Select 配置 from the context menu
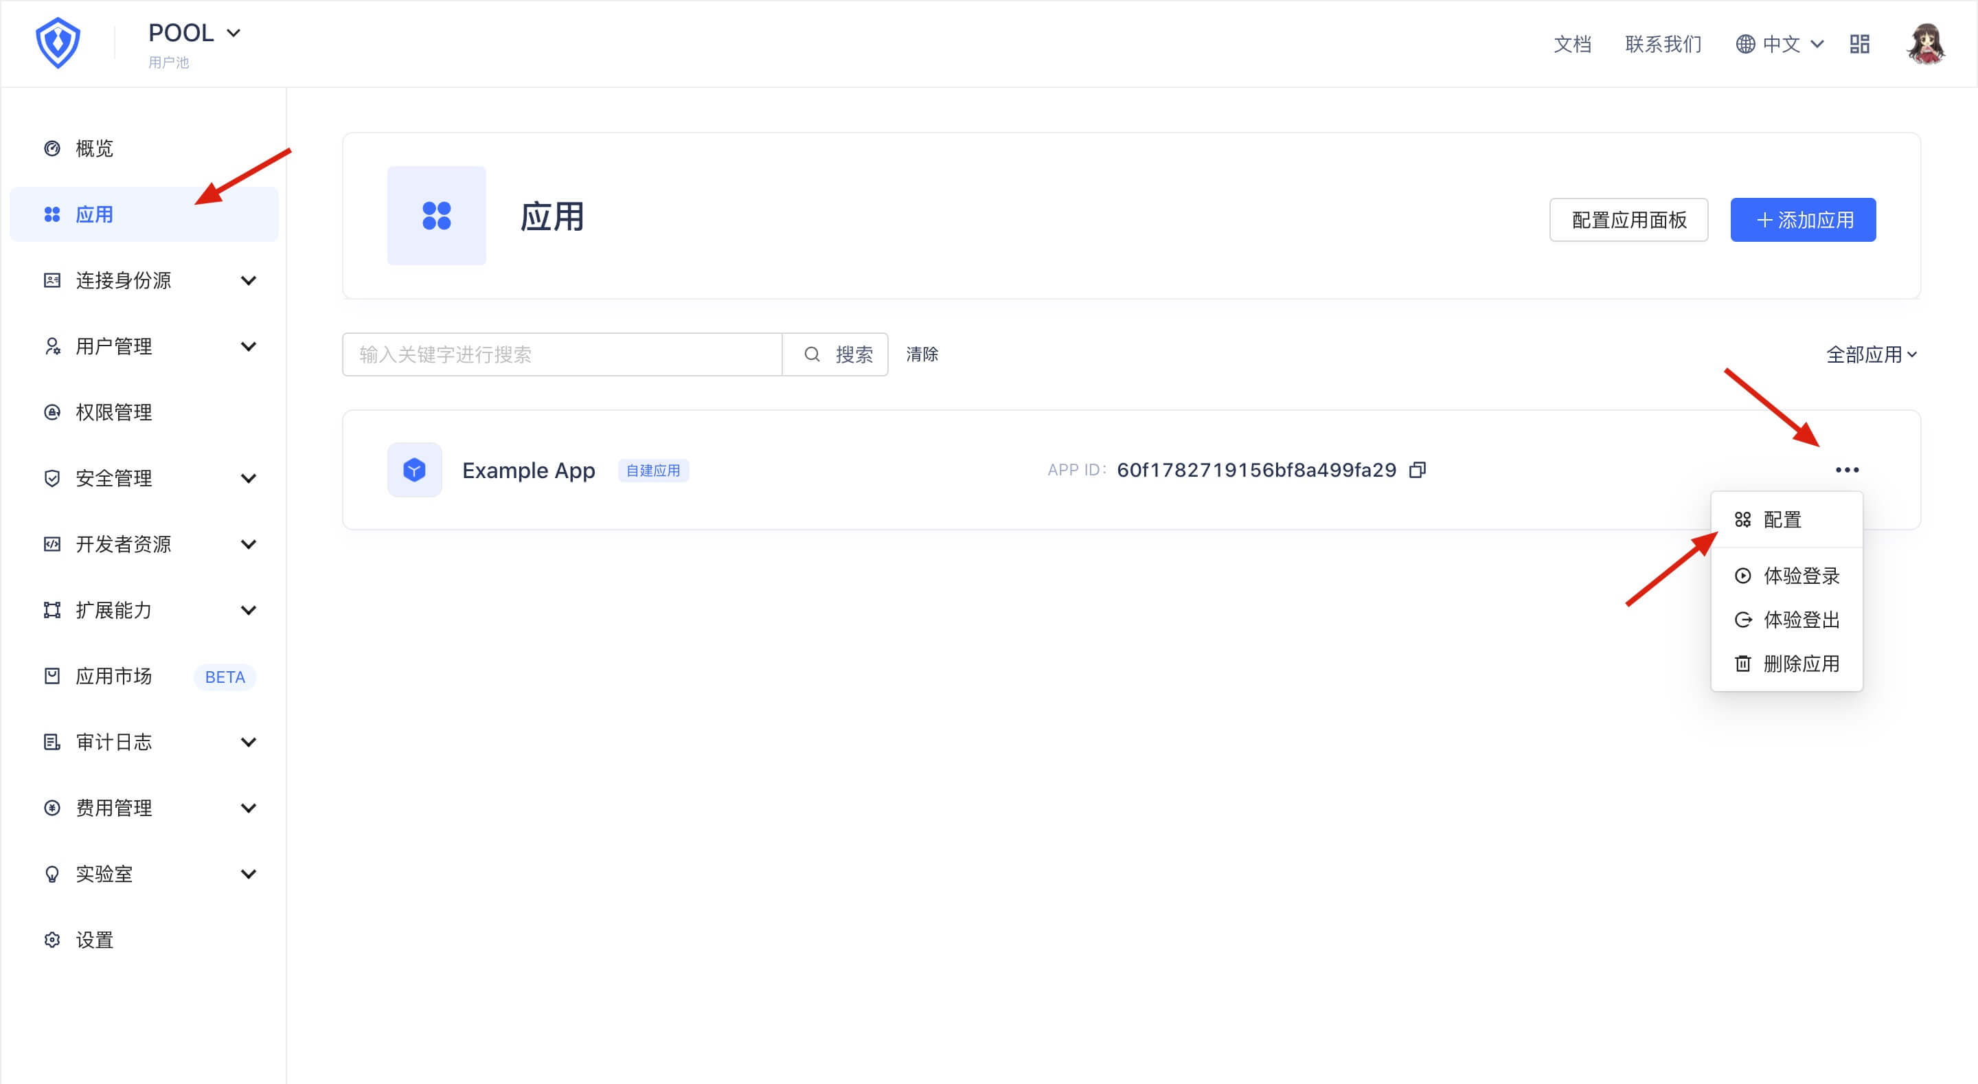This screenshot has width=1978, height=1084. click(1782, 520)
